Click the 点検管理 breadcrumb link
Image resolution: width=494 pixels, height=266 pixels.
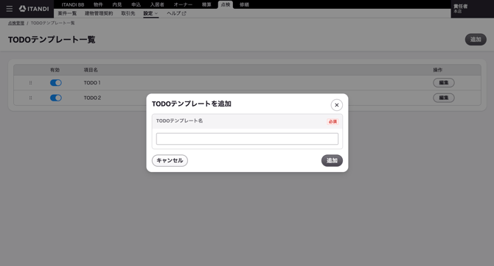16,24
